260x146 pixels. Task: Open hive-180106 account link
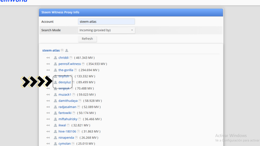67,131
